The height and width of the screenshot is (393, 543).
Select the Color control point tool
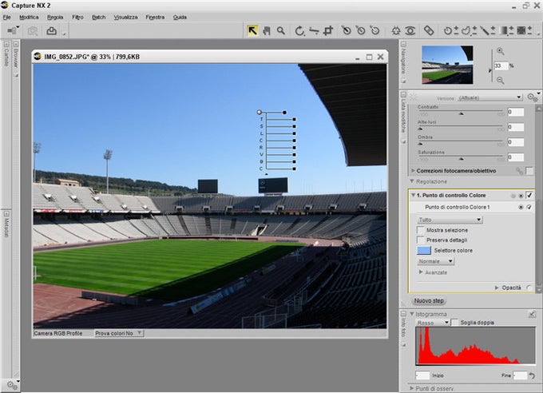(396, 31)
